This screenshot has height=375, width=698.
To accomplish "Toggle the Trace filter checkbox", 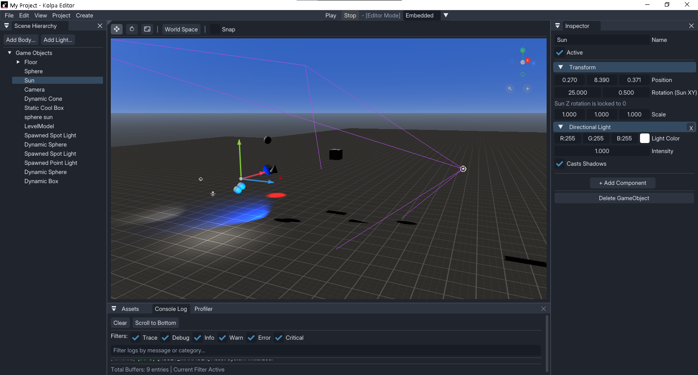I will 136,337.
